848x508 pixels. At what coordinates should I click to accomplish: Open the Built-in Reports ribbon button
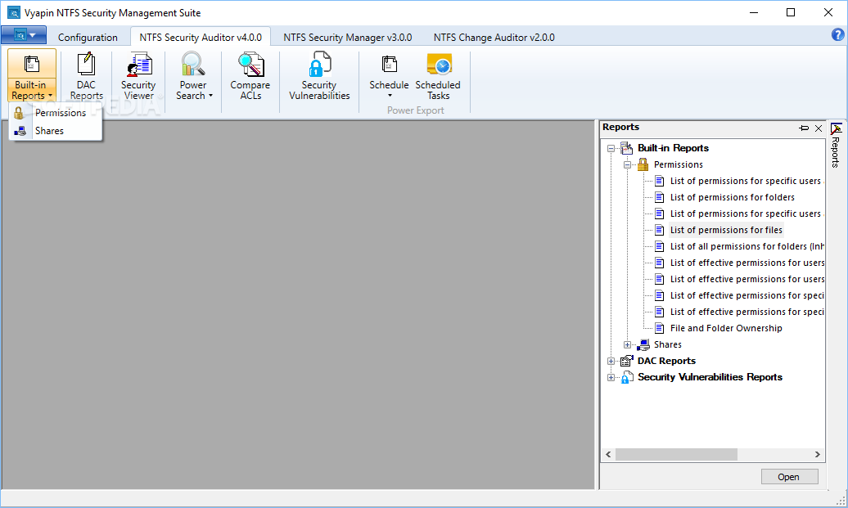click(x=32, y=75)
